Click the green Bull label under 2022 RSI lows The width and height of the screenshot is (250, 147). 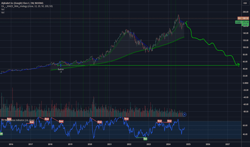coord(145,139)
